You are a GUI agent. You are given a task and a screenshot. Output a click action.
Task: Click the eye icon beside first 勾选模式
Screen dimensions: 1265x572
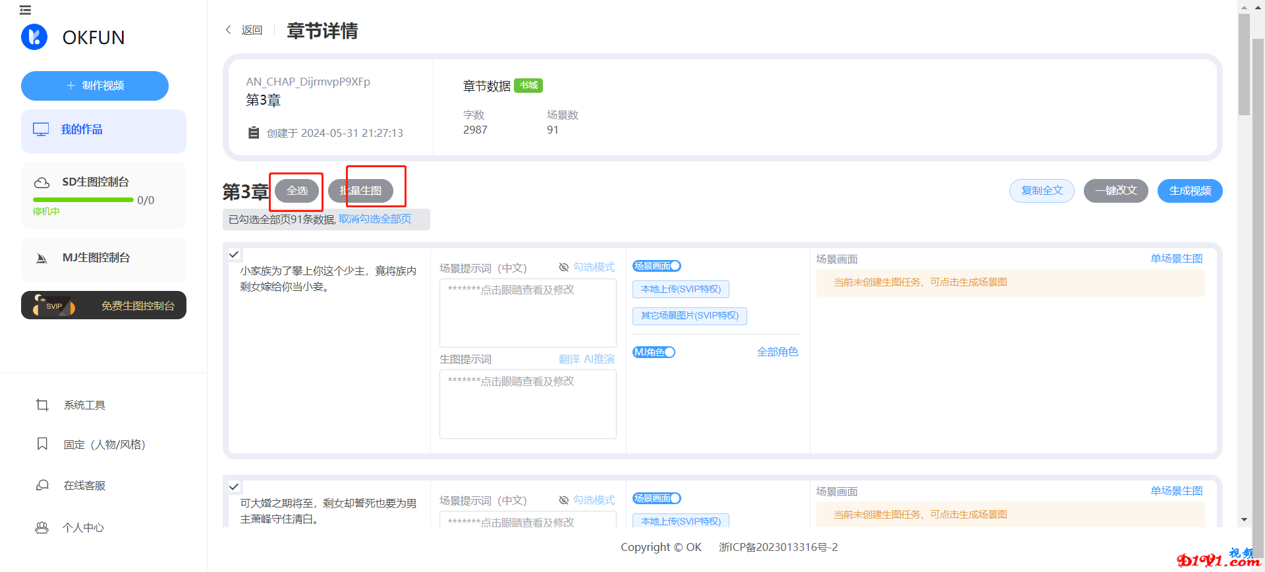point(564,267)
